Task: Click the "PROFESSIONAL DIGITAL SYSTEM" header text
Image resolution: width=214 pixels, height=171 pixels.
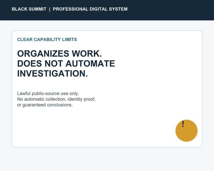Action: coord(90,9)
